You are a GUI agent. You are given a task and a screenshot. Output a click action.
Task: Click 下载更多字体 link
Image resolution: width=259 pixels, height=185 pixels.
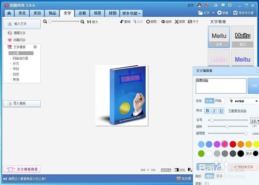[x=237, y=111]
